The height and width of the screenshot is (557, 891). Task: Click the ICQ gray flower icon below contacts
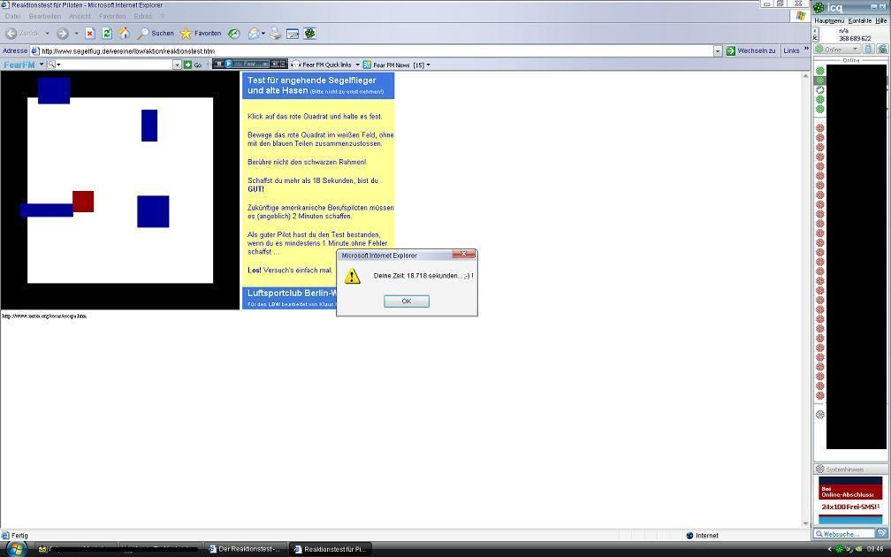tap(820, 415)
